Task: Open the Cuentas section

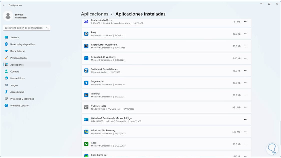Action: coord(27,72)
